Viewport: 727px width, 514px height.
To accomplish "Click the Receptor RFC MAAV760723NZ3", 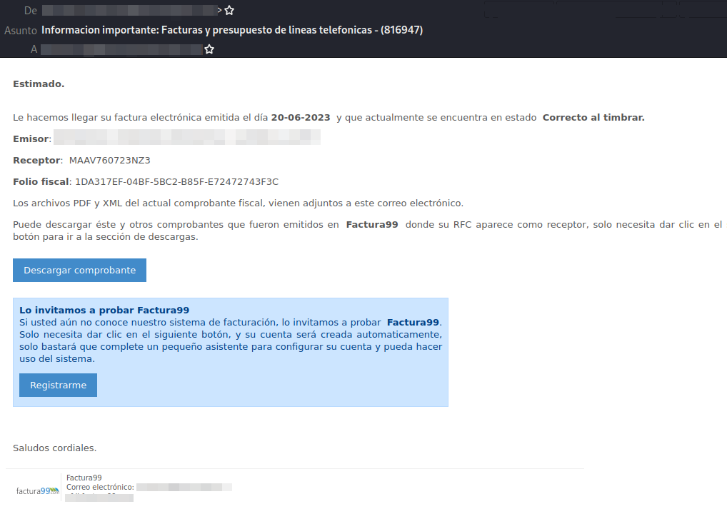I will [109, 160].
